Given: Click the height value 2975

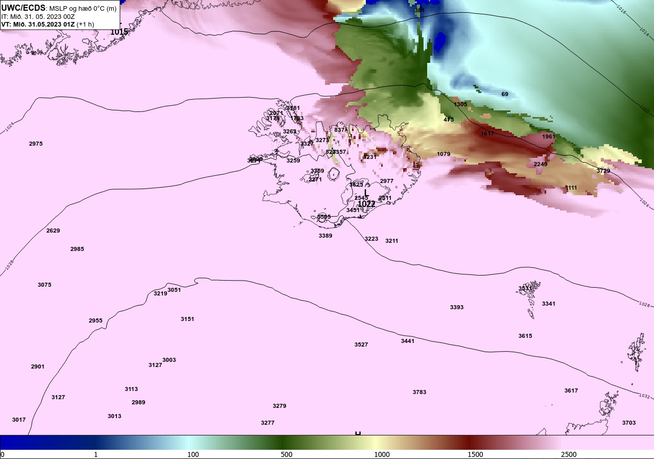Looking at the screenshot, I should click(x=36, y=144).
